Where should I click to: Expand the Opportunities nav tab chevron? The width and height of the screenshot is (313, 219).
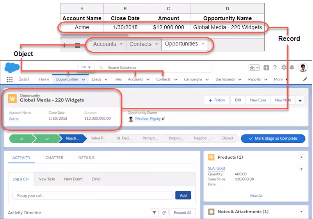click(84, 80)
